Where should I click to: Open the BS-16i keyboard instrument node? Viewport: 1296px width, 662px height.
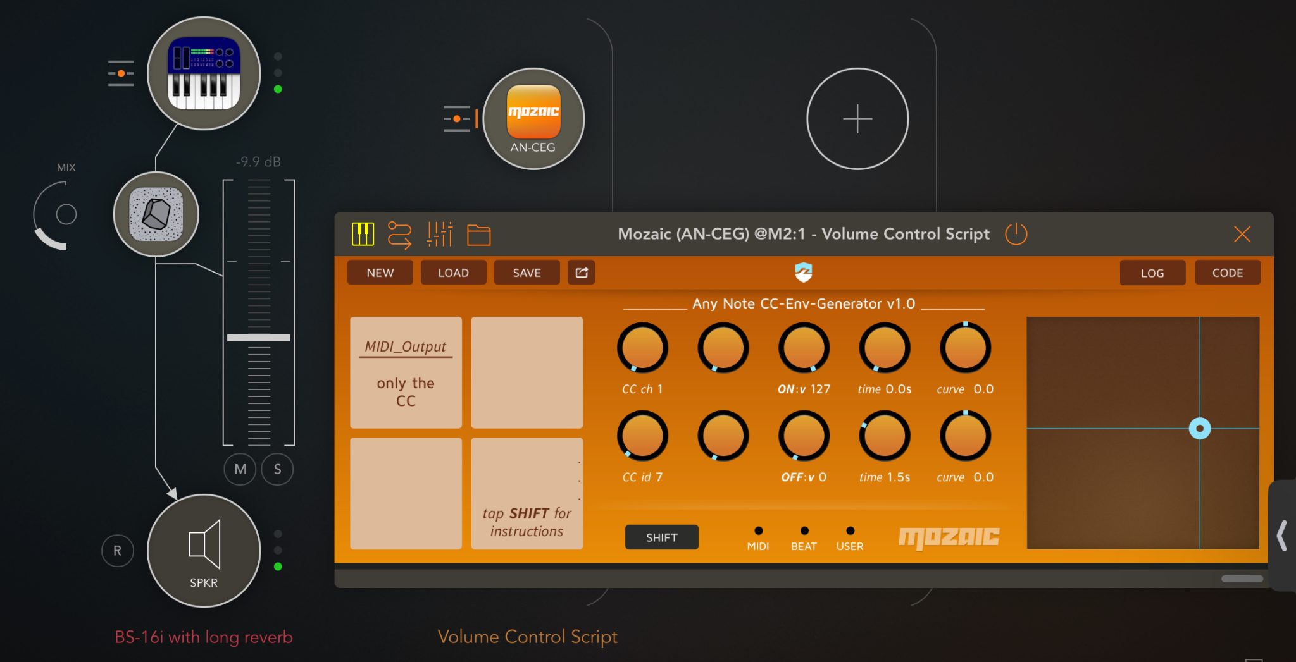tap(204, 73)
